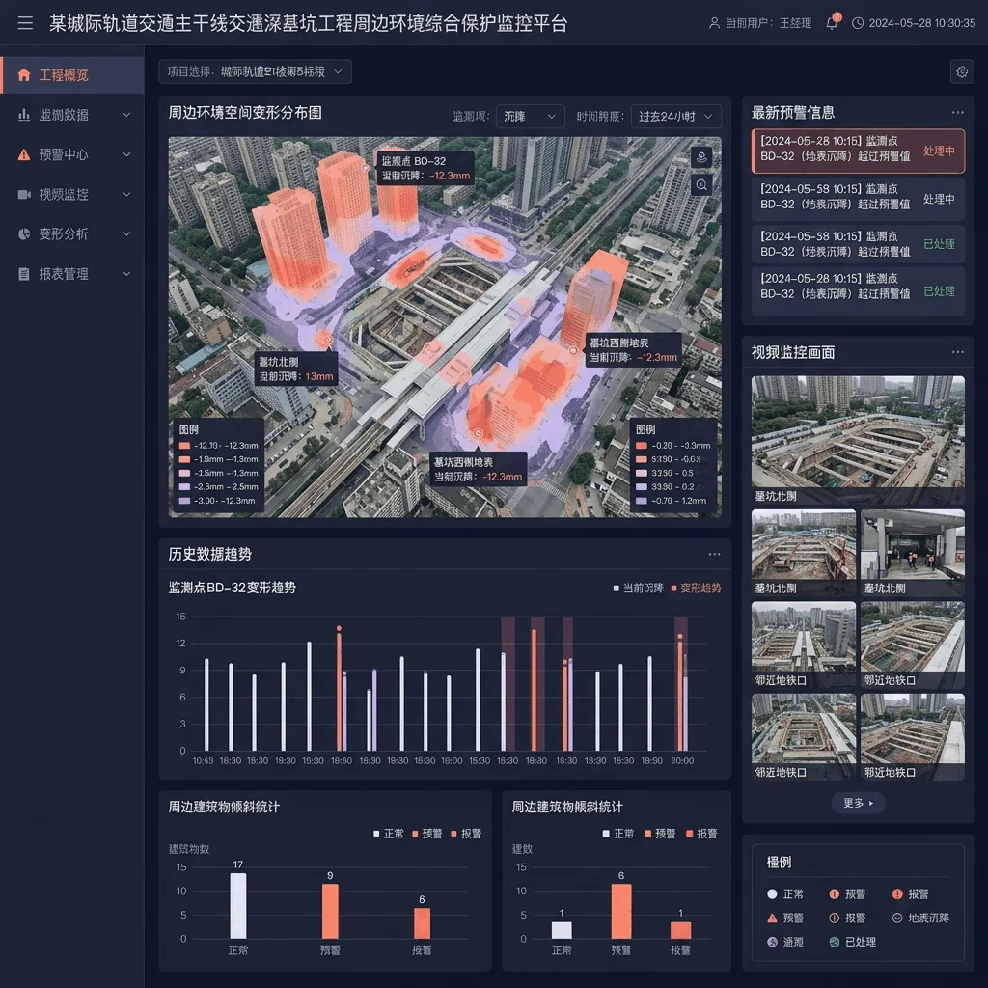Click the 更多 button under video thumbnails

tap(858, 803)
